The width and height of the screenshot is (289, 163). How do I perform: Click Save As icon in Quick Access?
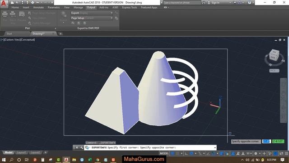(x=27, y=3)
